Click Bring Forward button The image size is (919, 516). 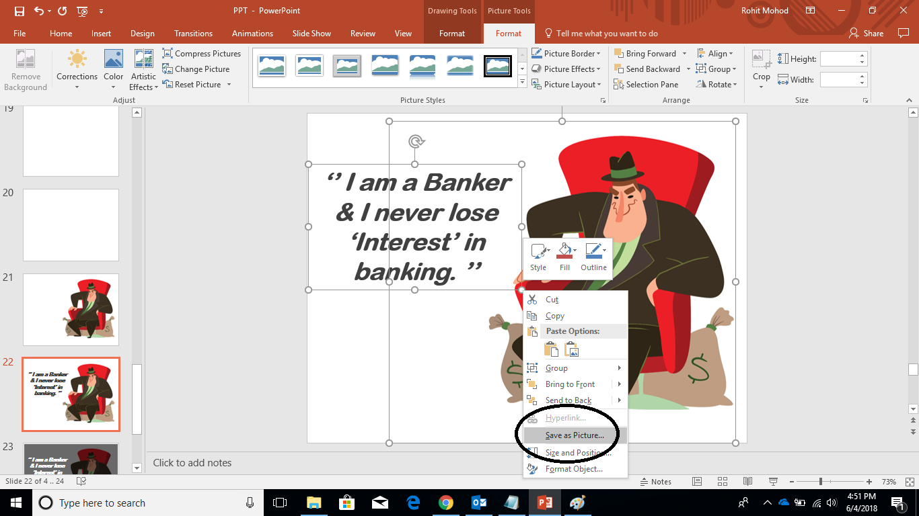(x=645, y=54)
